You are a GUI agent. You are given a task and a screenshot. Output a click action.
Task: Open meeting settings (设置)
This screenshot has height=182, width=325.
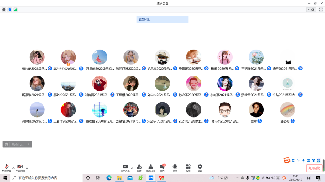[x=200, y=167]
